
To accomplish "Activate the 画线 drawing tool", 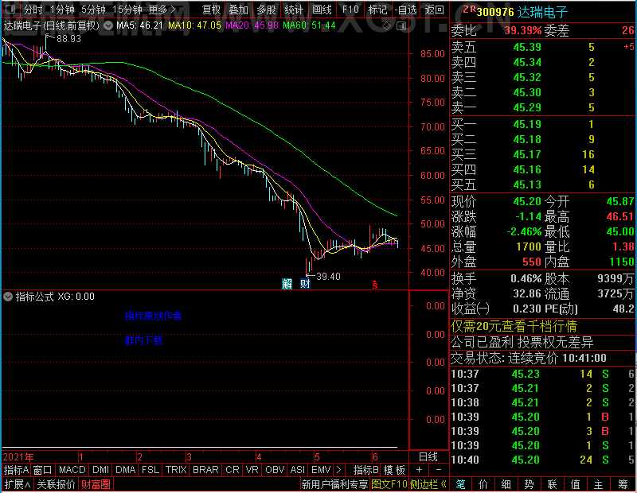I will pos(322,10).
